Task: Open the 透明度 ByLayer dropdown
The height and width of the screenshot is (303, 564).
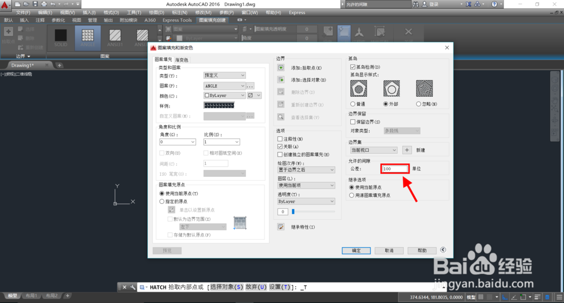Action: click(x=306, y=202)
